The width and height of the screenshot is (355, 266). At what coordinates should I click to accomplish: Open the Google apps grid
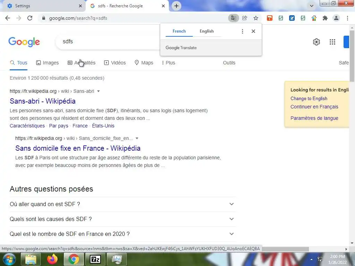[x=332, y=42]
